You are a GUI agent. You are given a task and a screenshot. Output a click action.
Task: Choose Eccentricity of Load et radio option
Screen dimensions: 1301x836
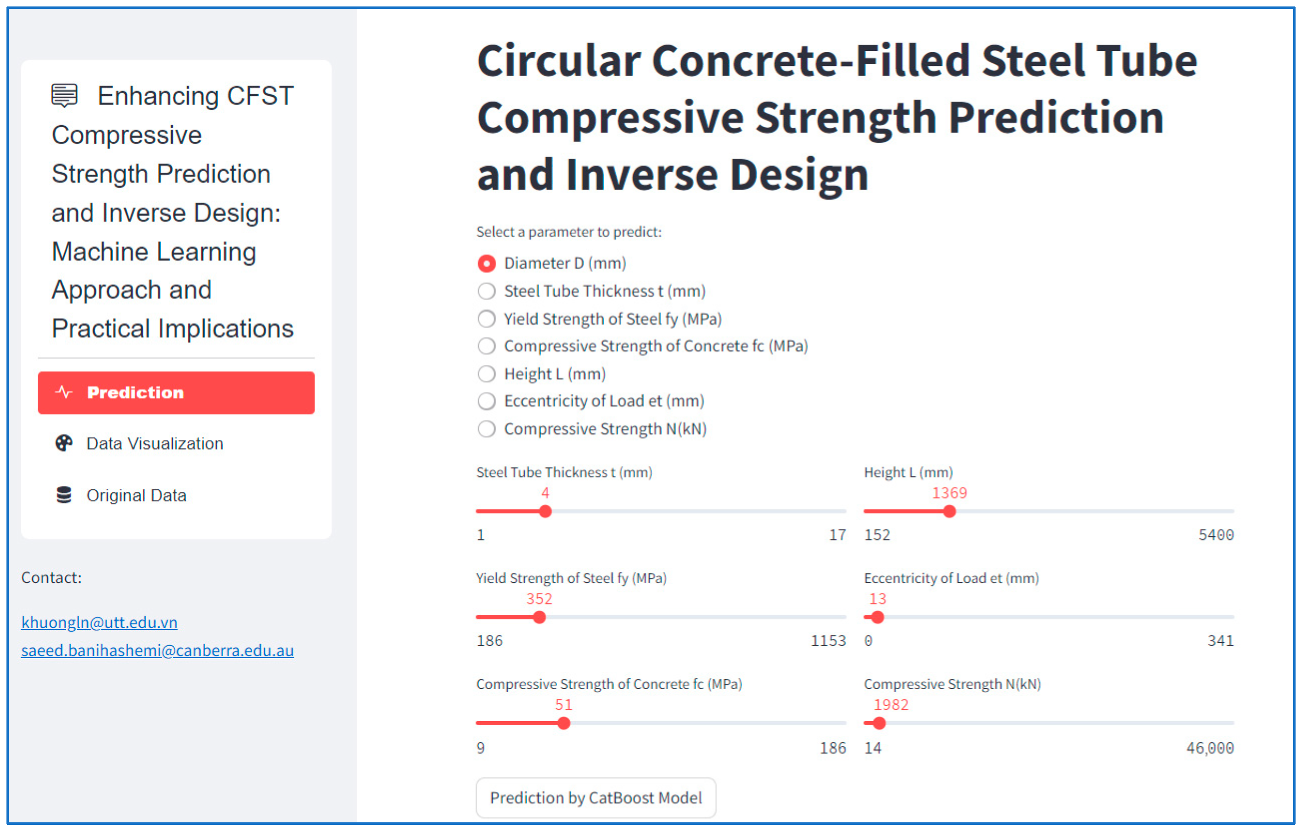click(486, 401)
